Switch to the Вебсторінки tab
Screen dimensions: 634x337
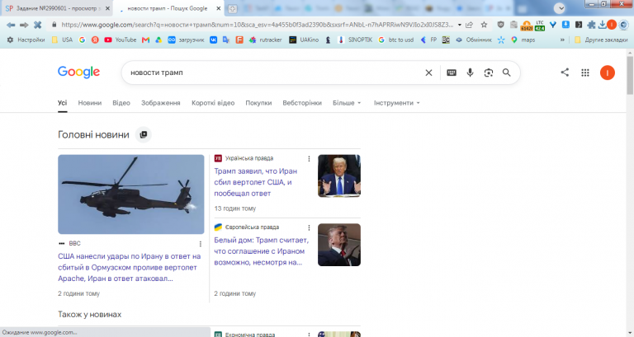[302, 103]
